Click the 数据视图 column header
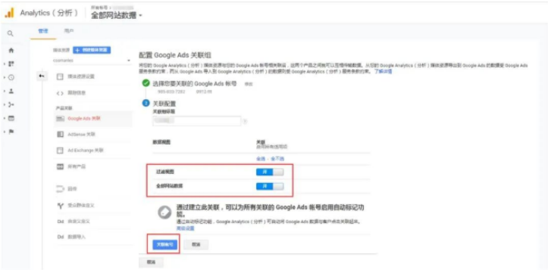 click(x=161, y=142)
